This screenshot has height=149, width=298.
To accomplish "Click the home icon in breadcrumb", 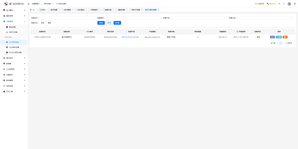I will click(28, 4).
